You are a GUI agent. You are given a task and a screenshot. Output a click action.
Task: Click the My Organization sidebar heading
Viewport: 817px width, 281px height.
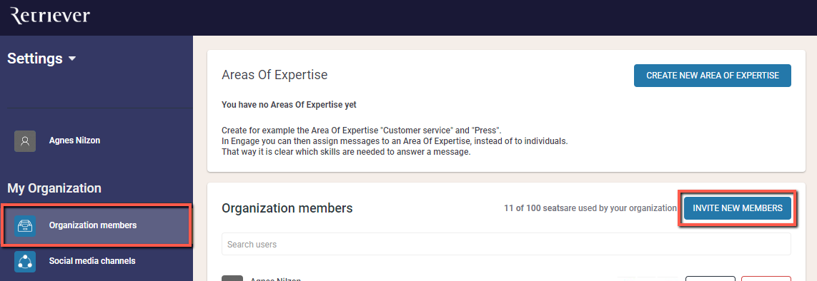coord(54,188)
